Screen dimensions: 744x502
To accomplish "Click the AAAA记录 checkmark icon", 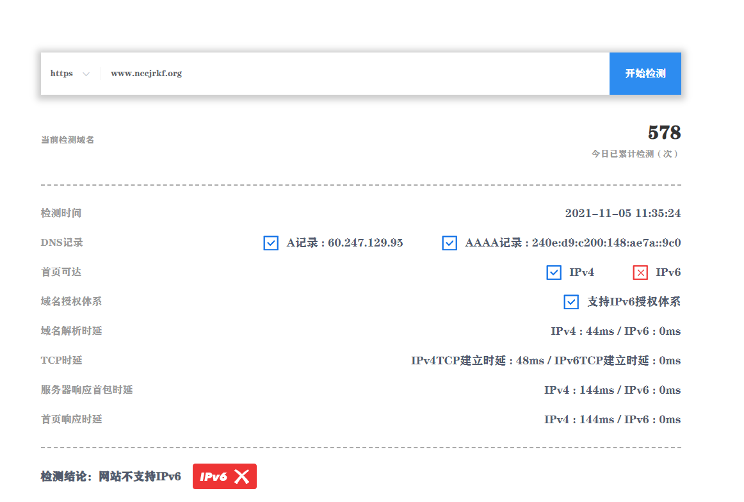I will (449, 243).
